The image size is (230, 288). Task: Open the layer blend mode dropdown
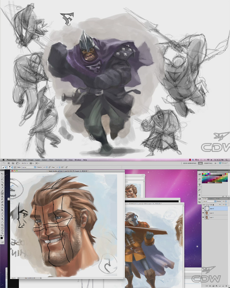[x=209, y=201]
